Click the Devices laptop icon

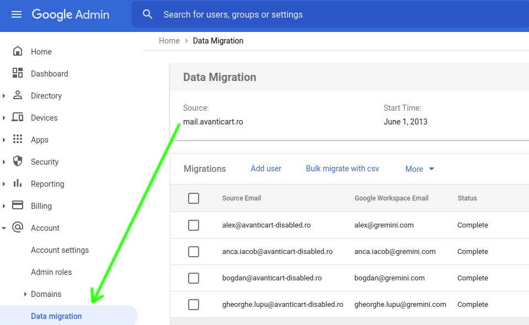18,117
